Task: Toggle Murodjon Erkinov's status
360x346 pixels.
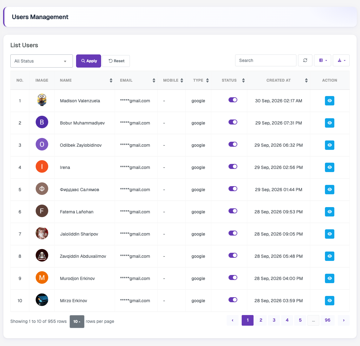Action: [x=233, y=277]
